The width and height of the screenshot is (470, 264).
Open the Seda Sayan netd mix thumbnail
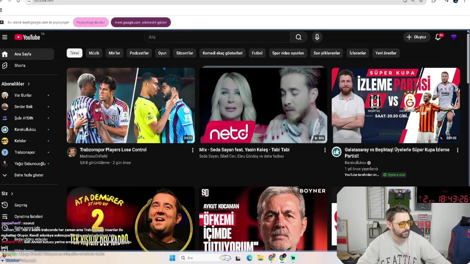click(263, 105)
